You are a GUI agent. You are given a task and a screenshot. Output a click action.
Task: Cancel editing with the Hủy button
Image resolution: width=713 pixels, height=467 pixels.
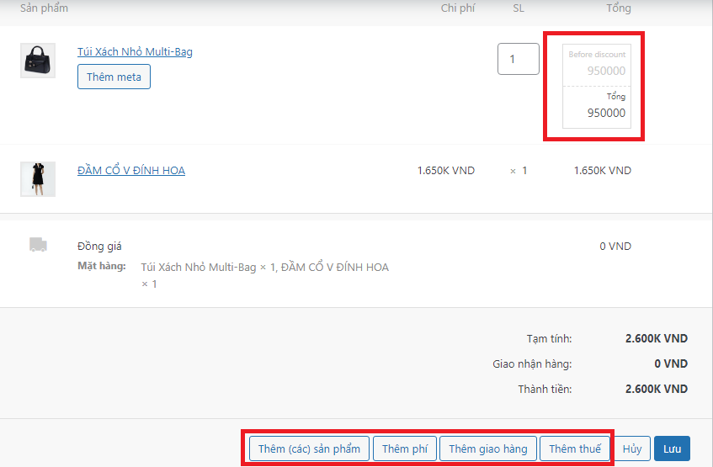click(631, 448)
